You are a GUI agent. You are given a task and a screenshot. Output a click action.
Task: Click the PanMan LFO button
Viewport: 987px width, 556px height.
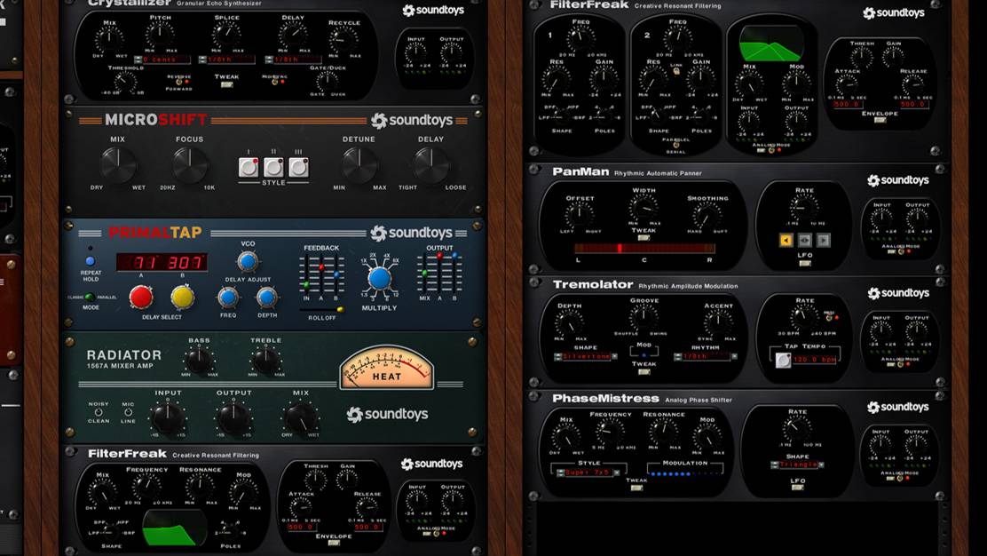(804, 263)
